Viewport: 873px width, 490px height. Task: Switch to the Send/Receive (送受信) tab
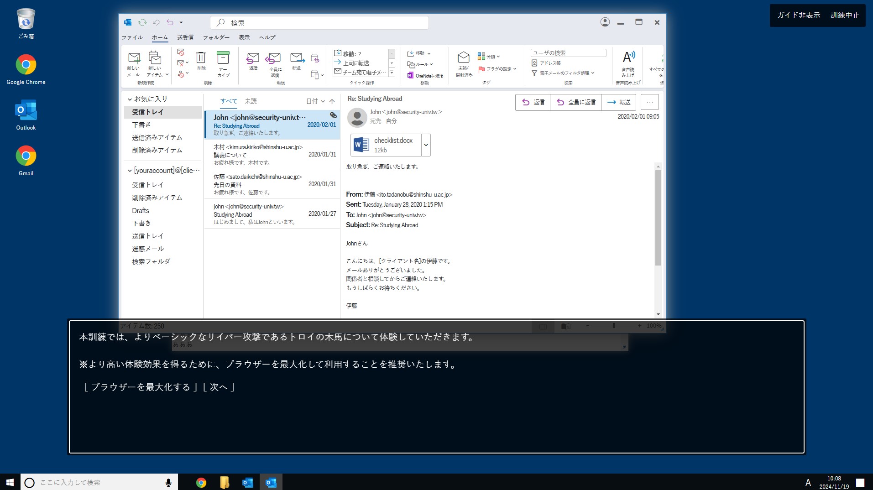tap(185, 37)
